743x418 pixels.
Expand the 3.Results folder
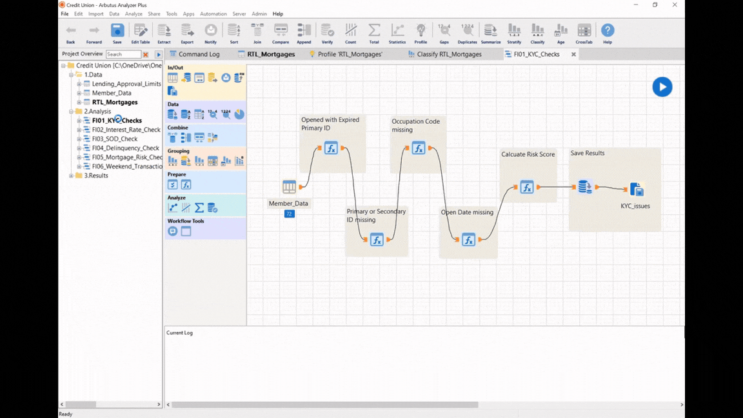pos(71,175)
